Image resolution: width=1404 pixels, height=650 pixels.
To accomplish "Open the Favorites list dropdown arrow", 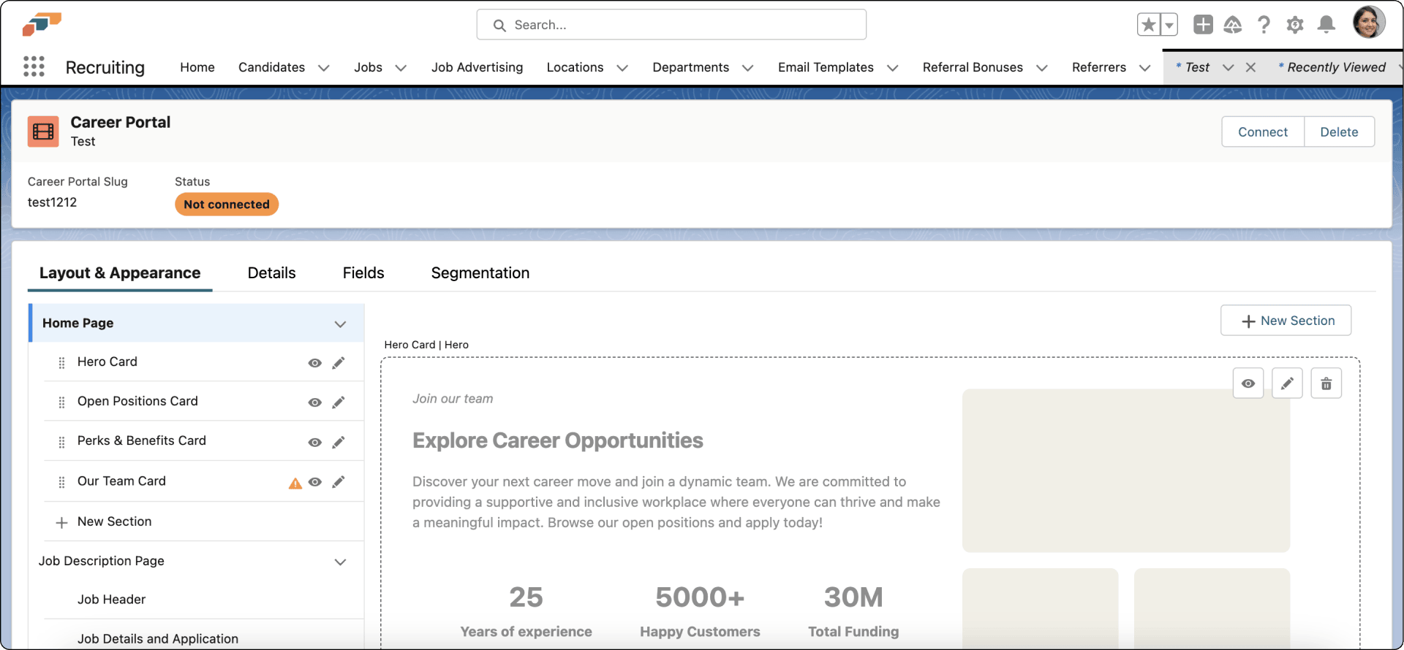I will pos(1169,25).
